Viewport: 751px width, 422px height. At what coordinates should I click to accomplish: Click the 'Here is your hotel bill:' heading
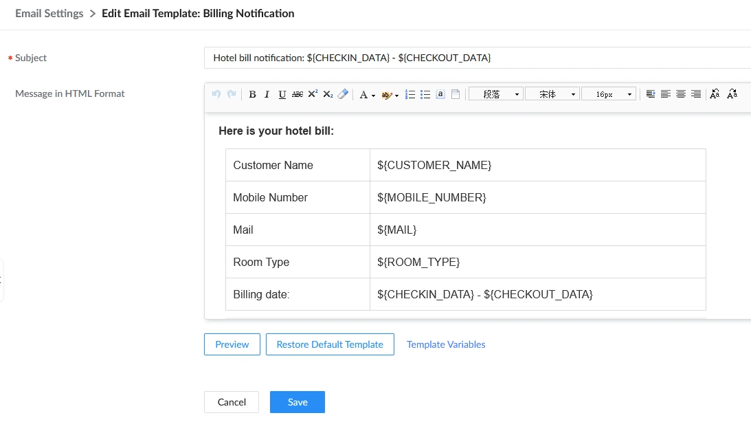point(276,131)
